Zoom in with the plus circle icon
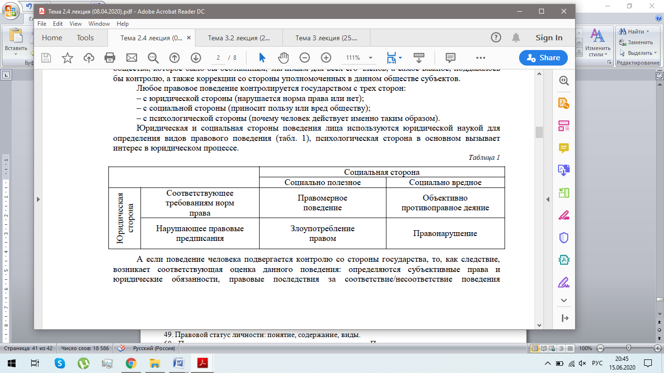 (326, 58)
